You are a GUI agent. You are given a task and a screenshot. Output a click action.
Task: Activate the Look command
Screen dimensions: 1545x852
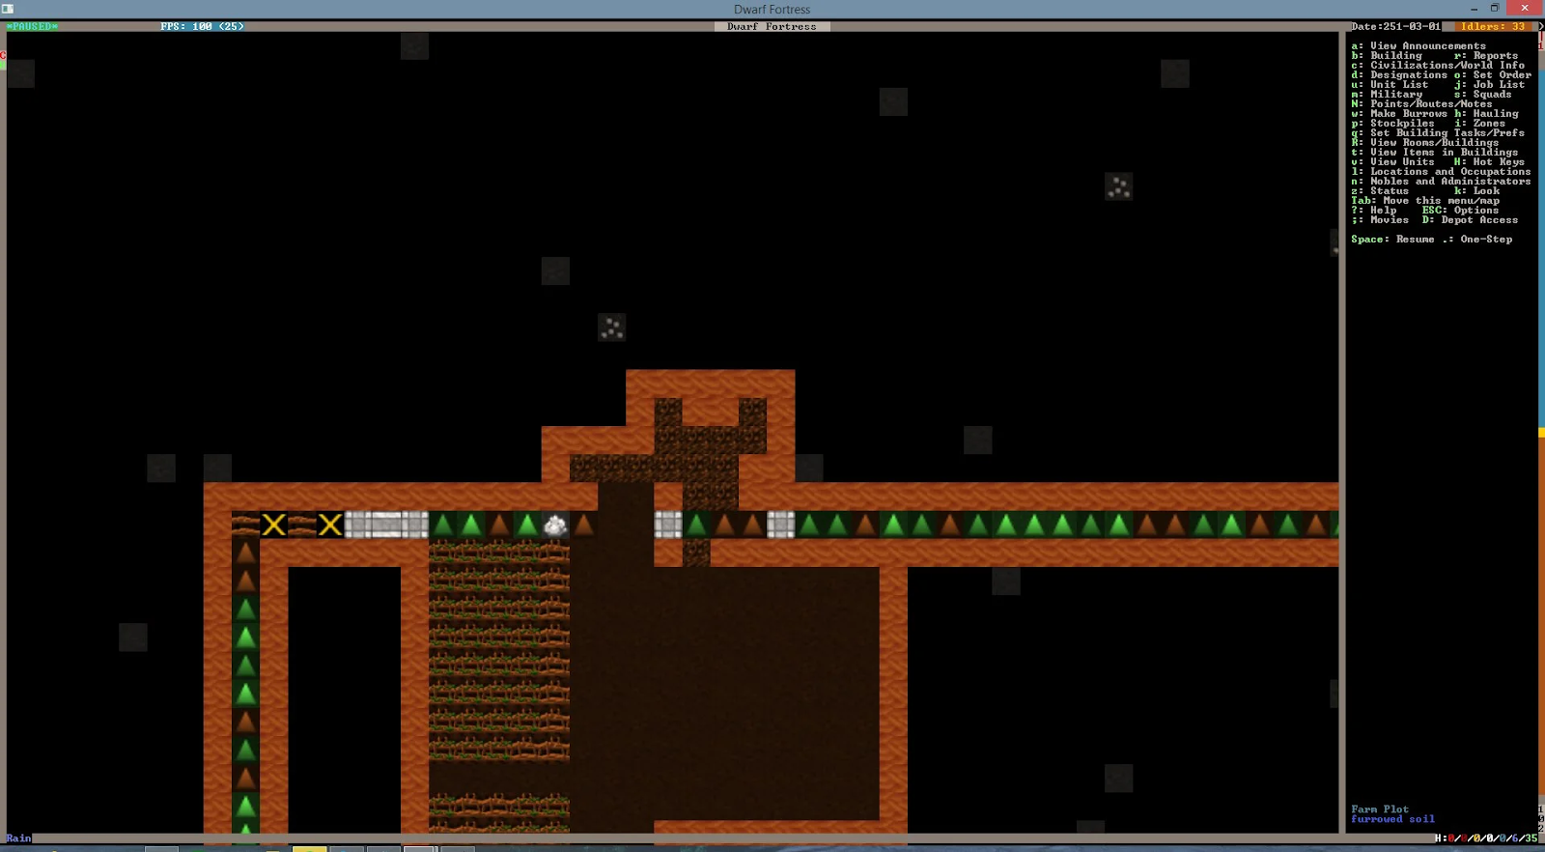1476,191
